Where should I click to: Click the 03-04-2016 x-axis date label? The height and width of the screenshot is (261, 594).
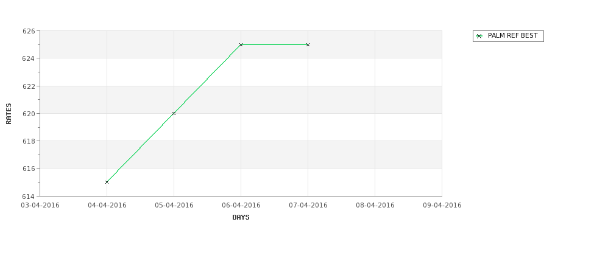tap(40, 206)
